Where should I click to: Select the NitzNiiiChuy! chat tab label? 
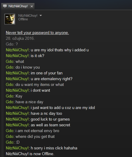(18, 6)
